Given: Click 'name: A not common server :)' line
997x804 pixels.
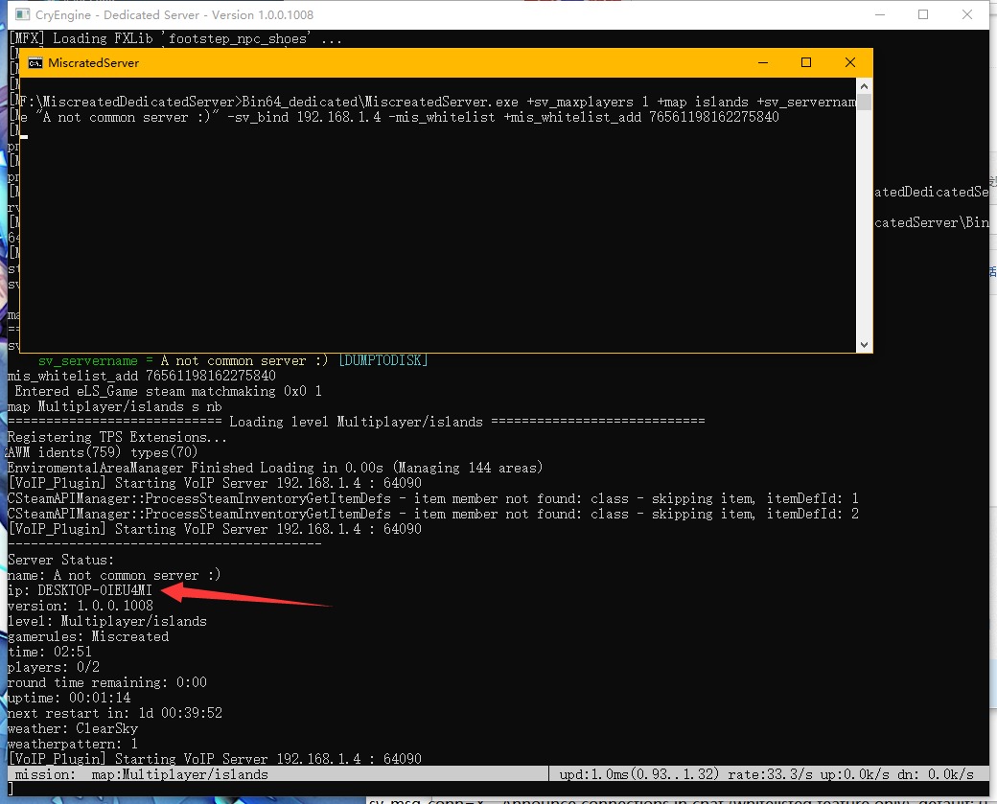Looking at the screenshot, I should coord(114,575).
